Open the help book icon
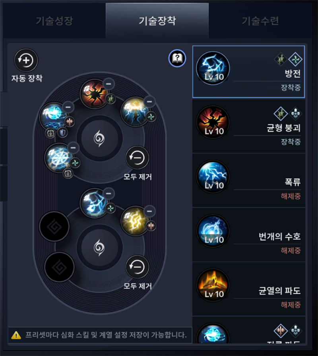Image resolution: width=318 pixels, height=356 pixels. (177, 58)
